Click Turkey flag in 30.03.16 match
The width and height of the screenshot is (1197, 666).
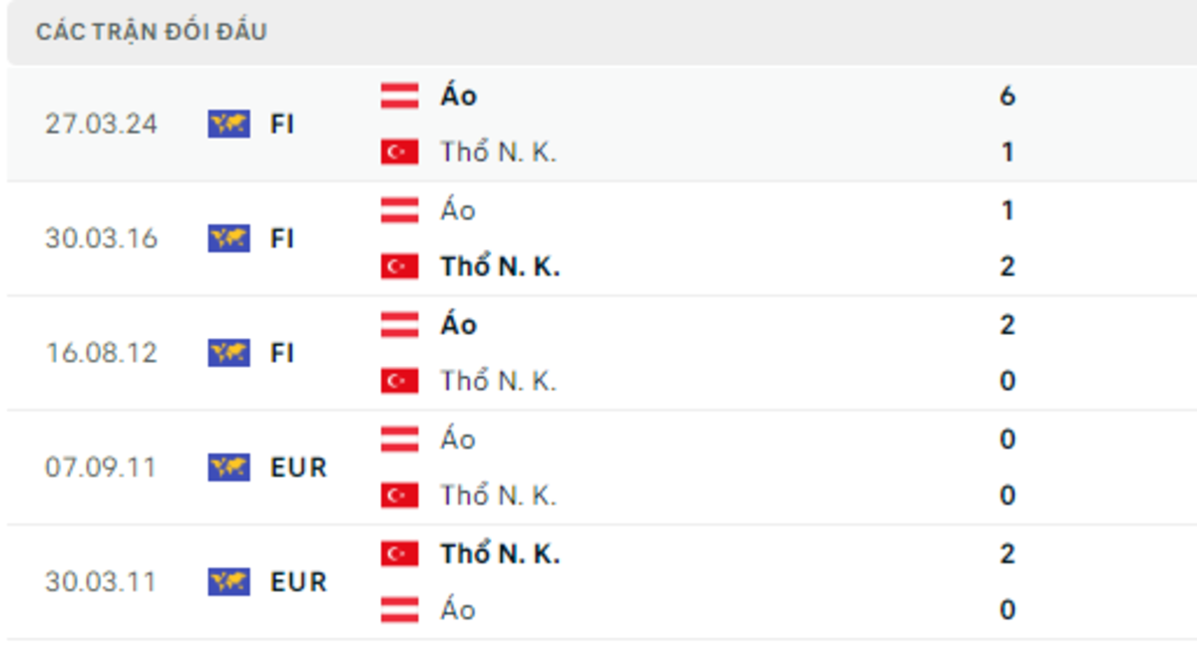399,266
